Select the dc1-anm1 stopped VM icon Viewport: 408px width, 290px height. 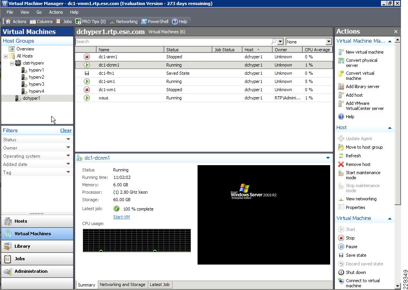pyautogui.click(x=87, y=57)
